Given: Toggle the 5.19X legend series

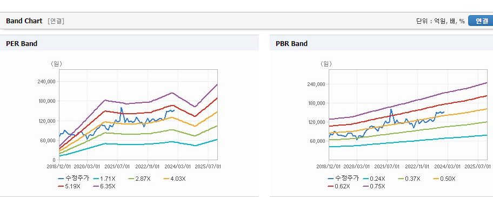Looking at the screenshot, I should click(x=69, y=186).
